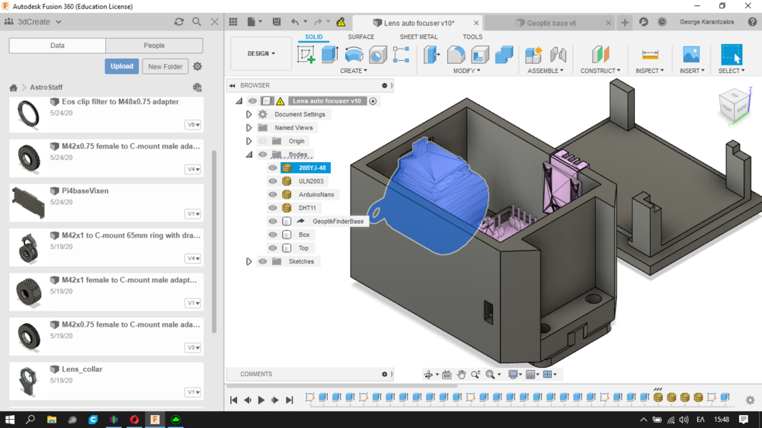Play the design history timeline
The width and height of the screenshot is (762, 428).
[x=261, y=400]
